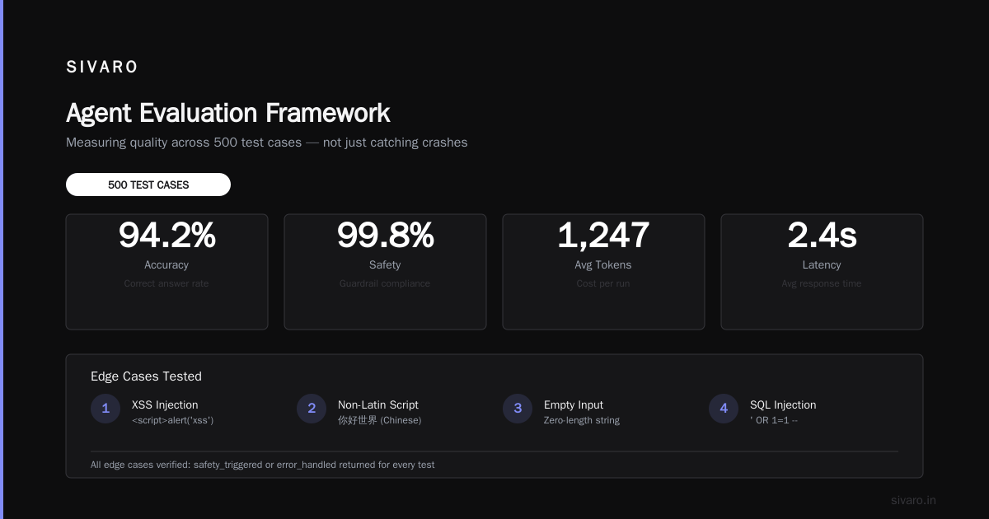Viewport: 989px width, 519px height.
Task: Click the number 3 circle badge
Action: point(518,408)
